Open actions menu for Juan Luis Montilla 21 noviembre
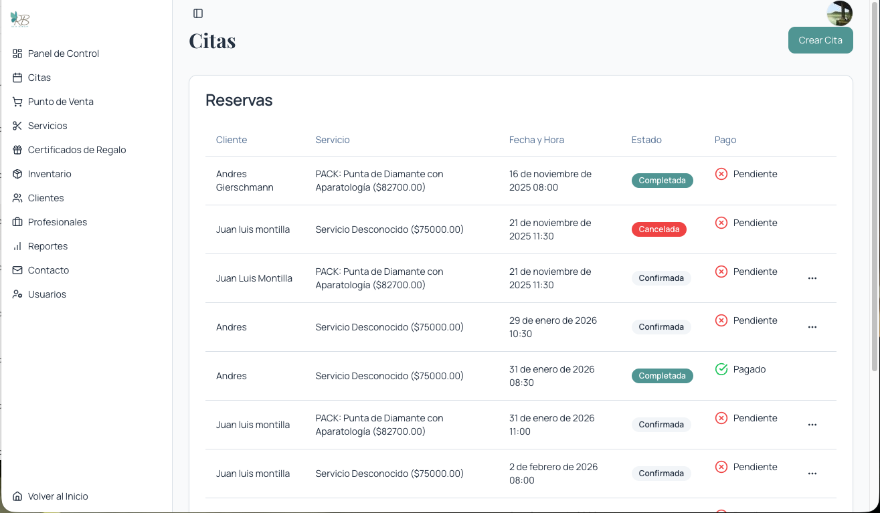The height and width of the screenshot is (513, 880). pos(812,278)
